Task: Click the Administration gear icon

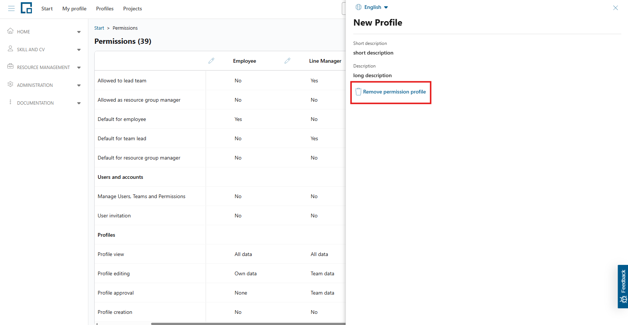Action: [x=10, y=84]
